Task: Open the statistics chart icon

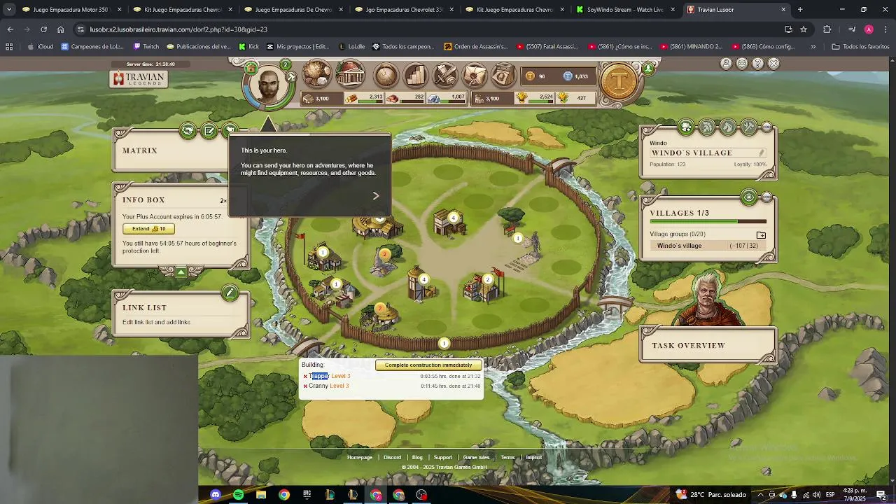Action: [x=415, y=76]
